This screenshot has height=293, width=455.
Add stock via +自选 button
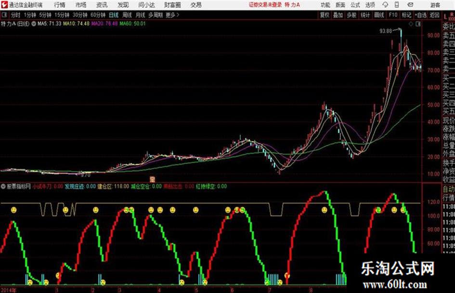(x=420, y=15)
